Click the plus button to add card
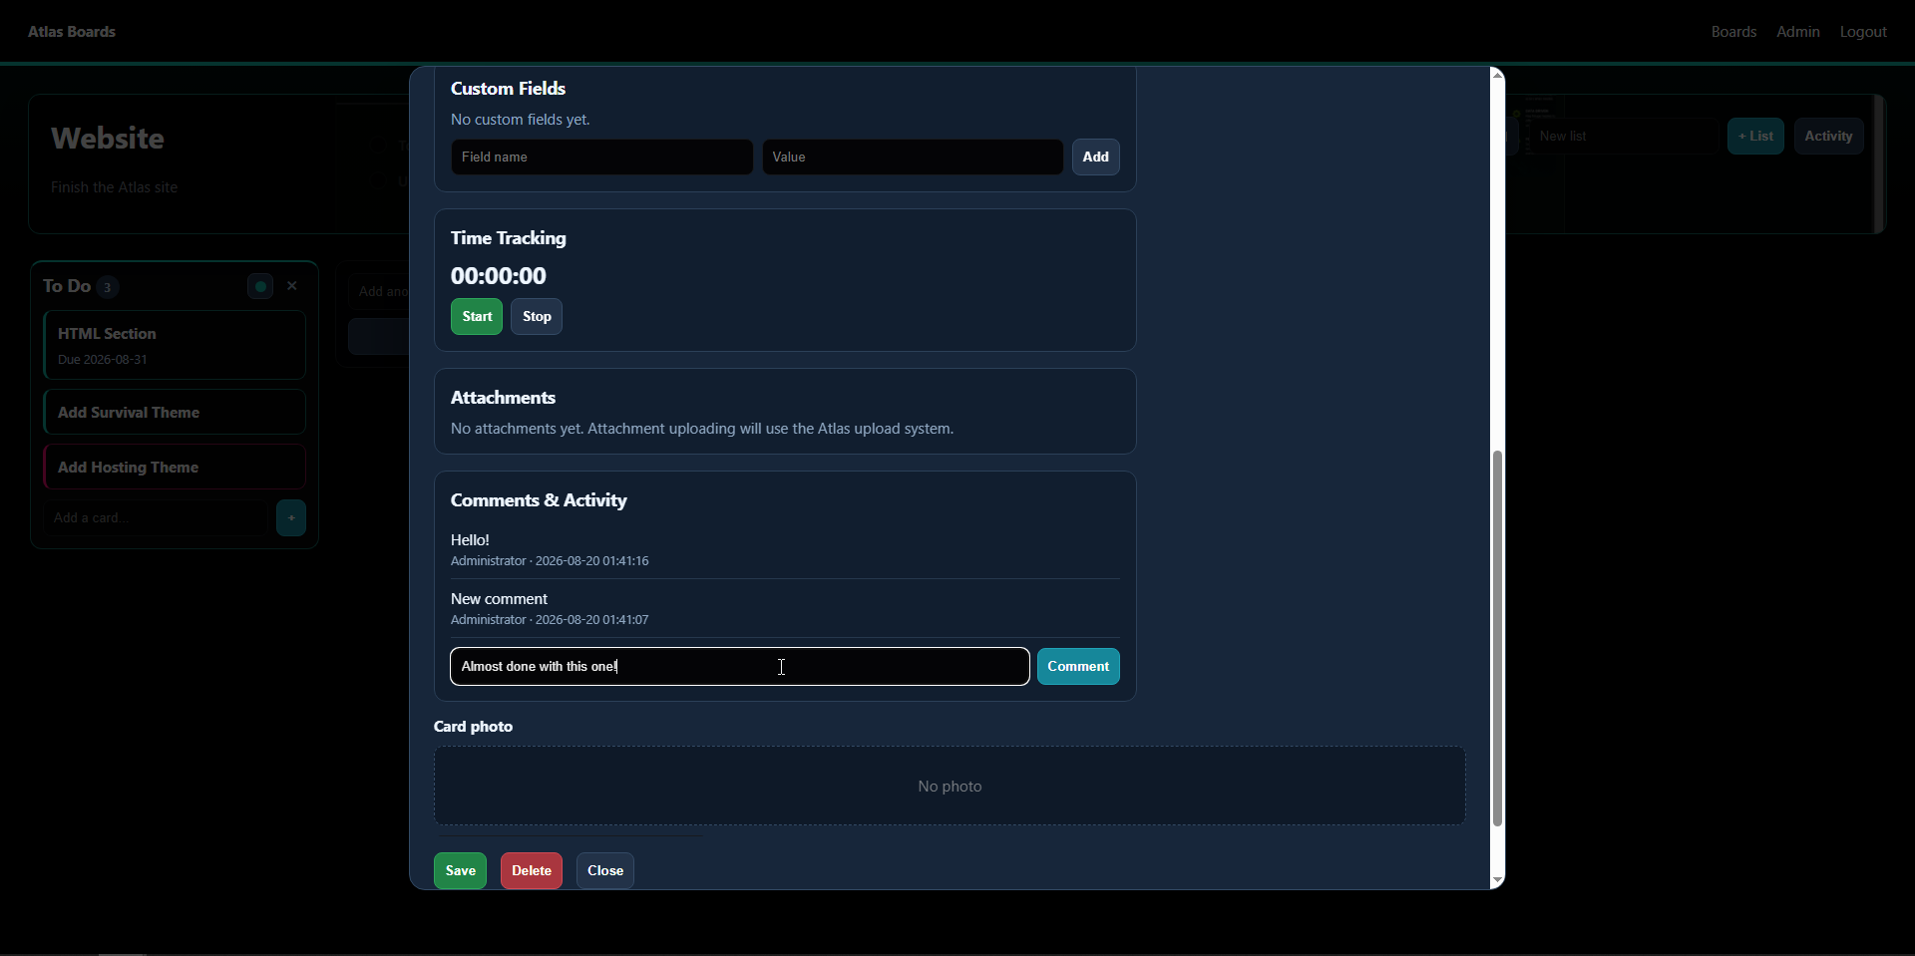Screen dimensions: 1915x956 point(291,517)
